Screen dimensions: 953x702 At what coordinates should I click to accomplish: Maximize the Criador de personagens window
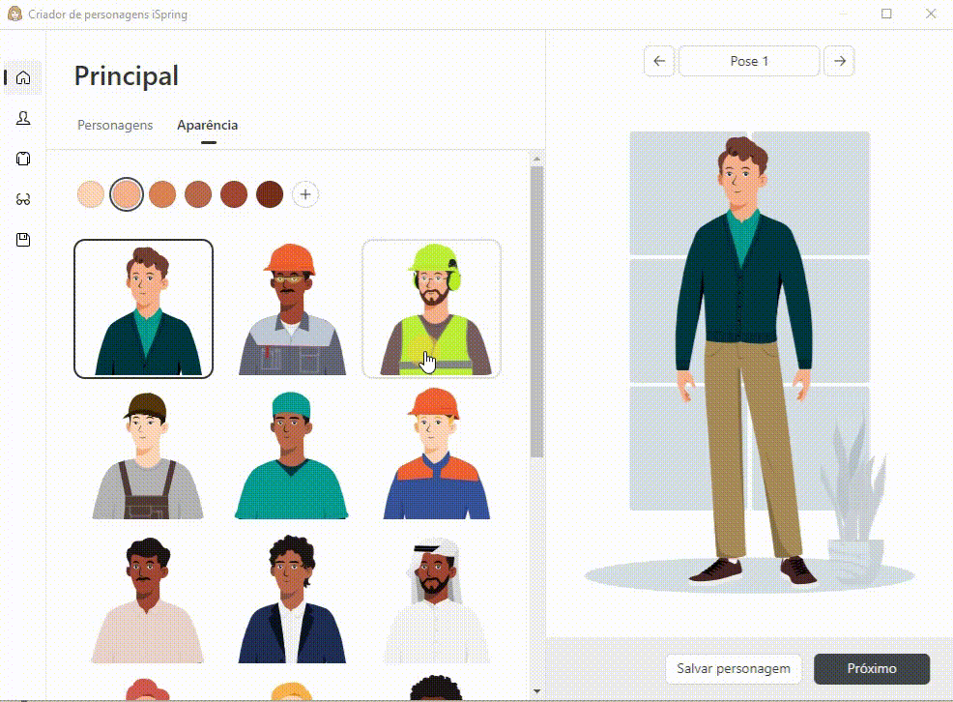pos(886,14)
